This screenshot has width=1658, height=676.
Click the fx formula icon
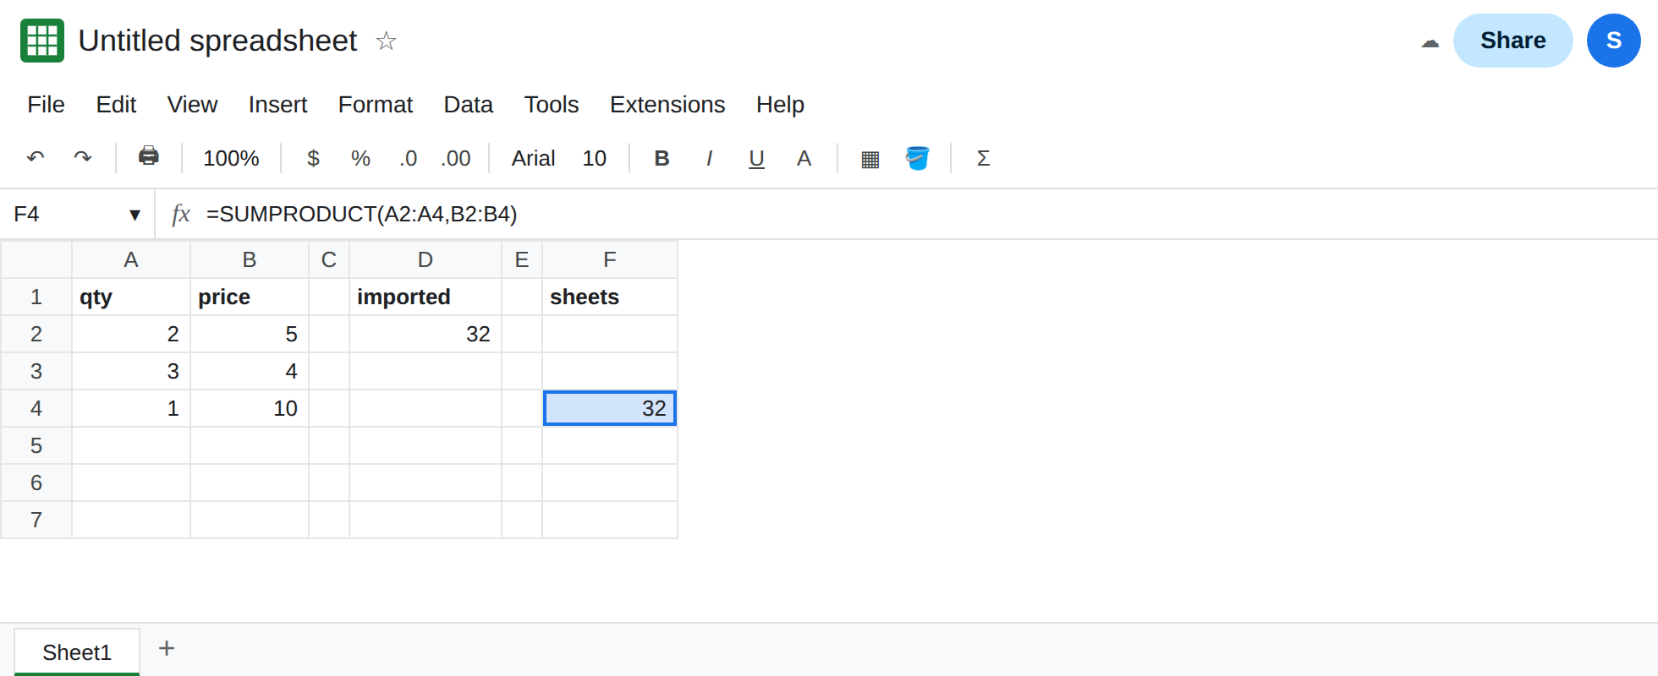pos(180,214)
